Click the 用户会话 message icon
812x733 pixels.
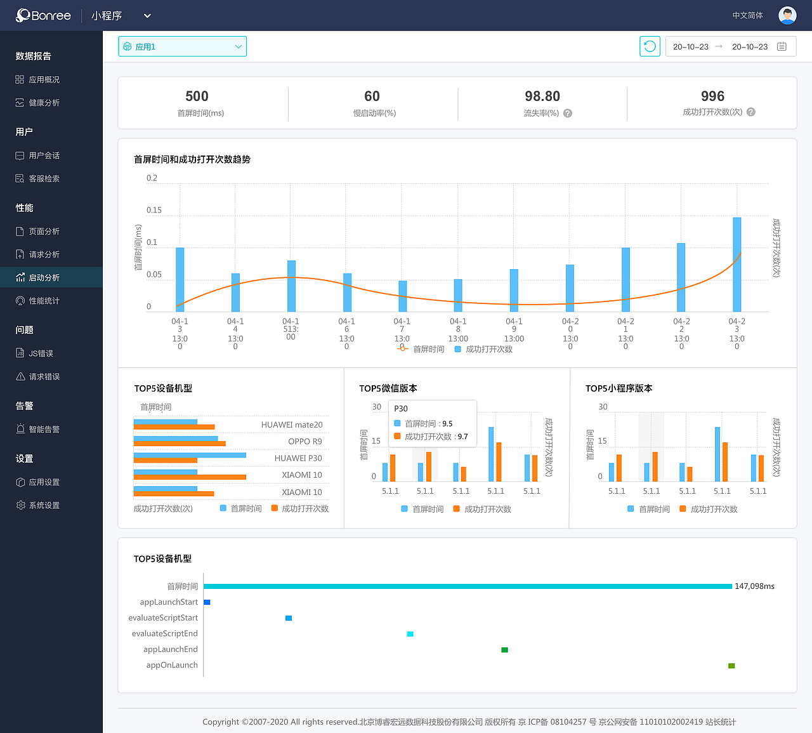click(20, 155)
